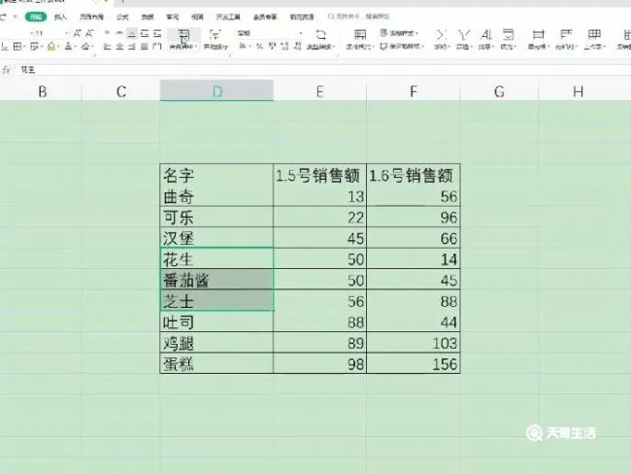Click the increase font size icon
Image resolution: width=631 pixels, height=474 pixels.
tap(77, 33)
